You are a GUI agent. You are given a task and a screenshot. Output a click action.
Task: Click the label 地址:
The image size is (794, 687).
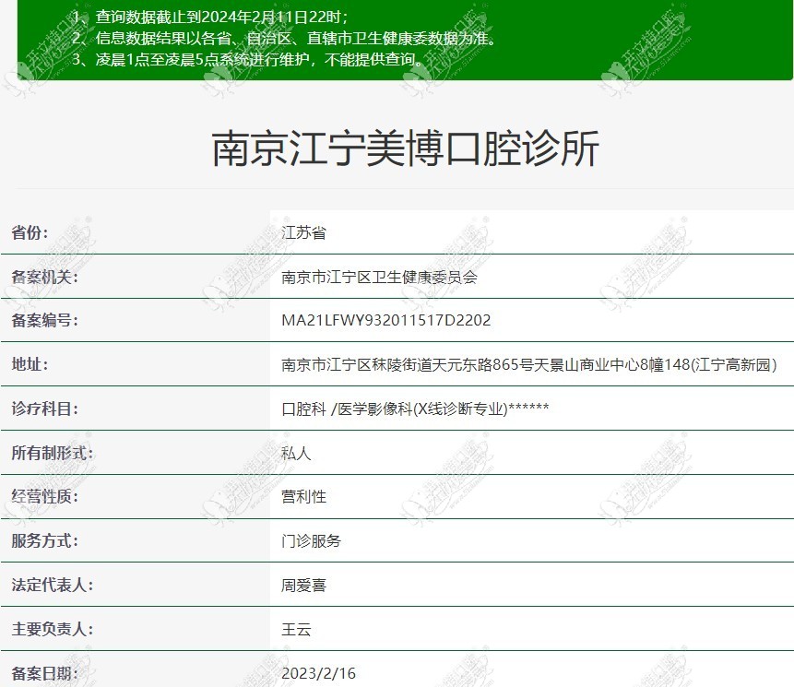tap(30, 364)
